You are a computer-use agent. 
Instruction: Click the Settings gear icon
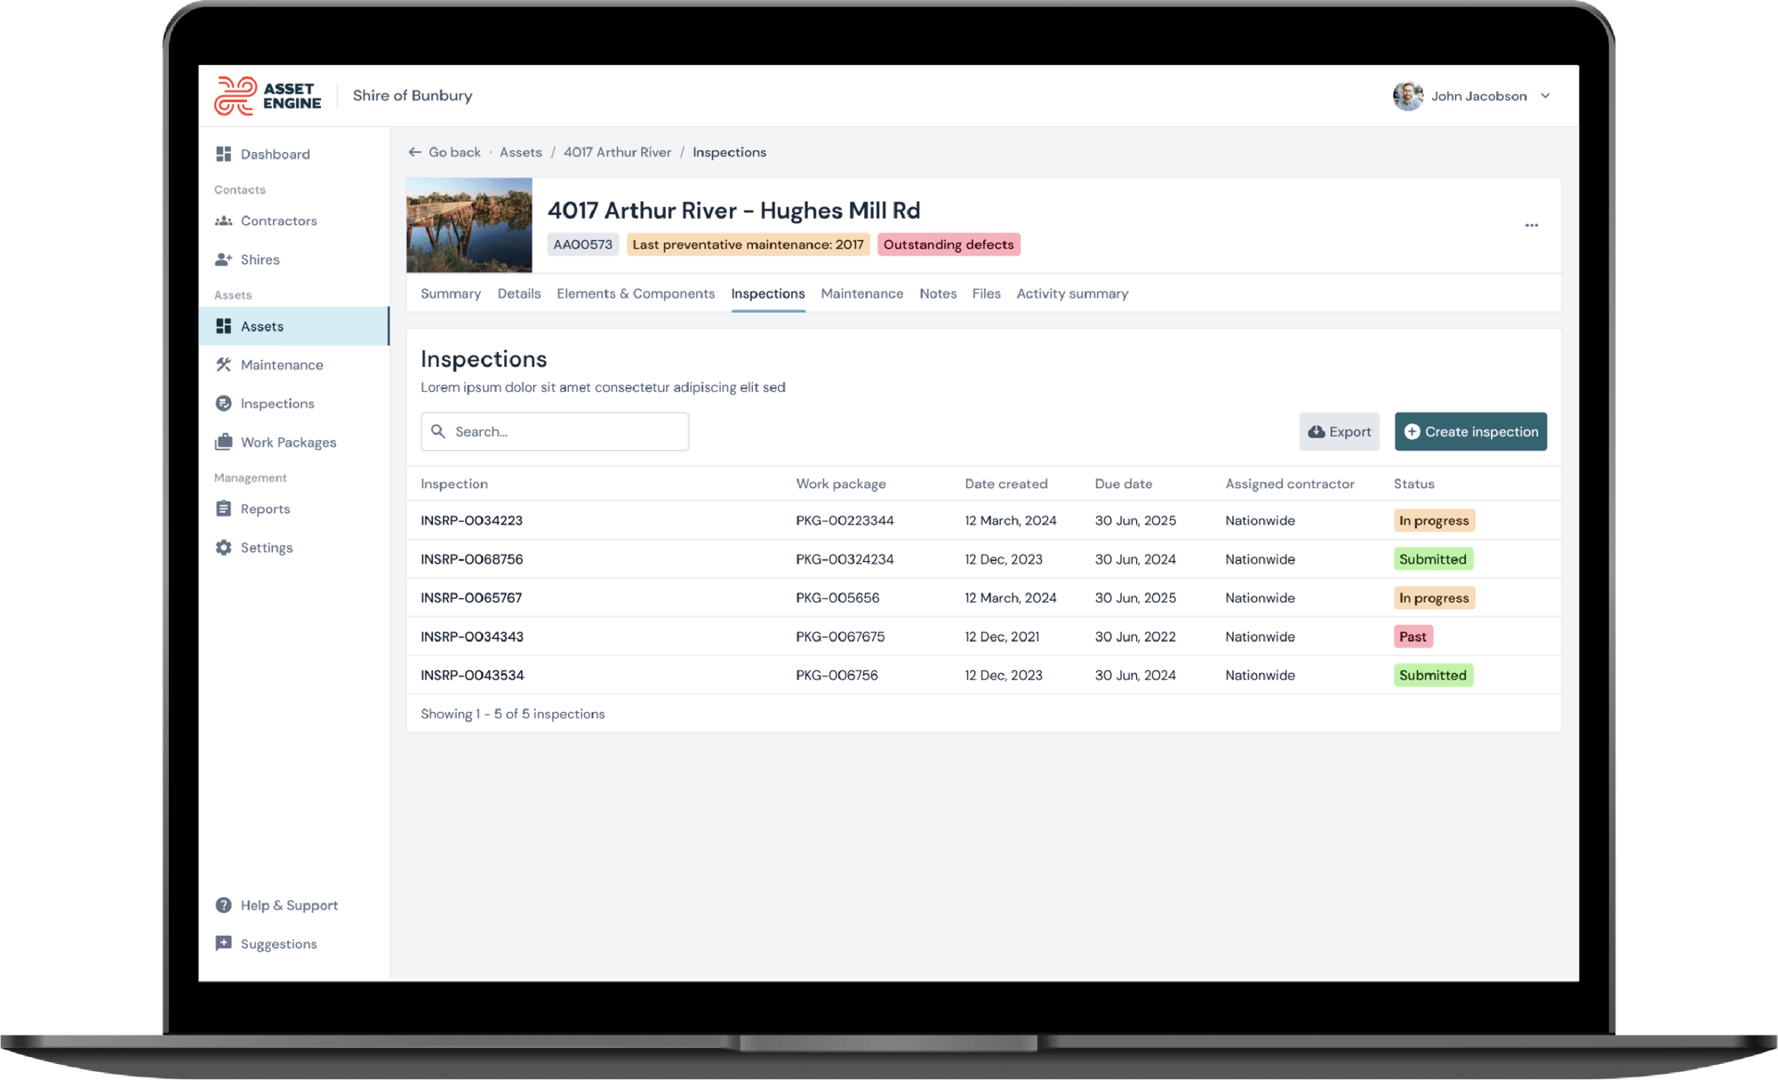click(223, 548)
